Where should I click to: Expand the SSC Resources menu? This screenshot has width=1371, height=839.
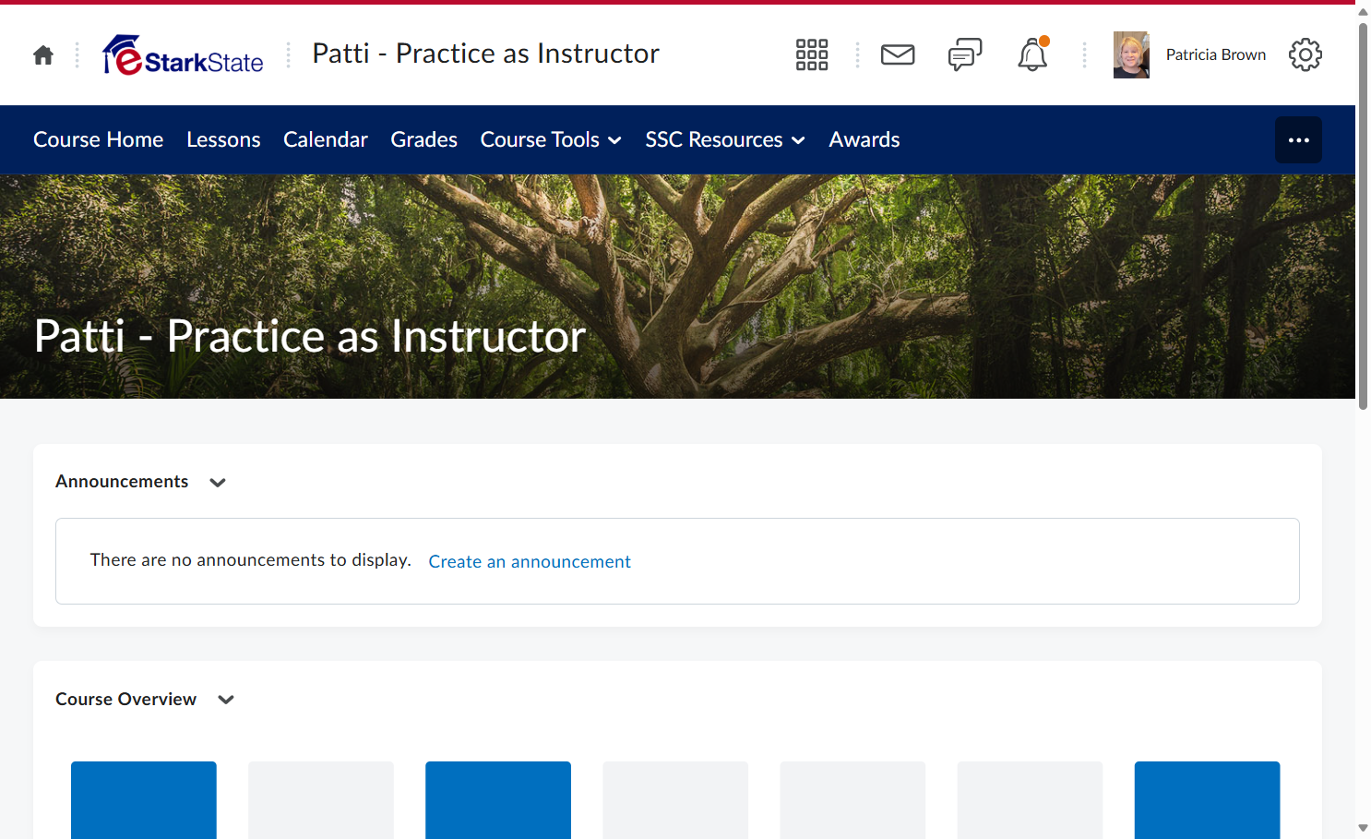[725, 139]
